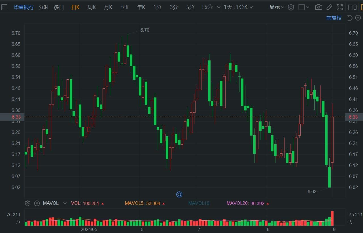Open the MAVOL indicator dropdown
The width and height of the screenshot is (363, 233).
click(65, 203)
